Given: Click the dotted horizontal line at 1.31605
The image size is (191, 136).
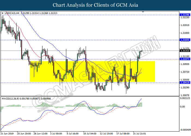Looking at the screenshot, I should click(x=90, y=40).
